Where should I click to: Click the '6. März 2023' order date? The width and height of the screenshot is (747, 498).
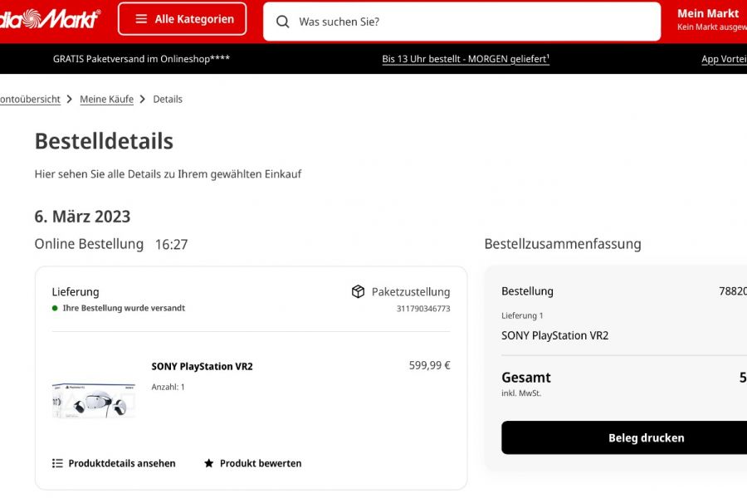[x=82, y=217]
